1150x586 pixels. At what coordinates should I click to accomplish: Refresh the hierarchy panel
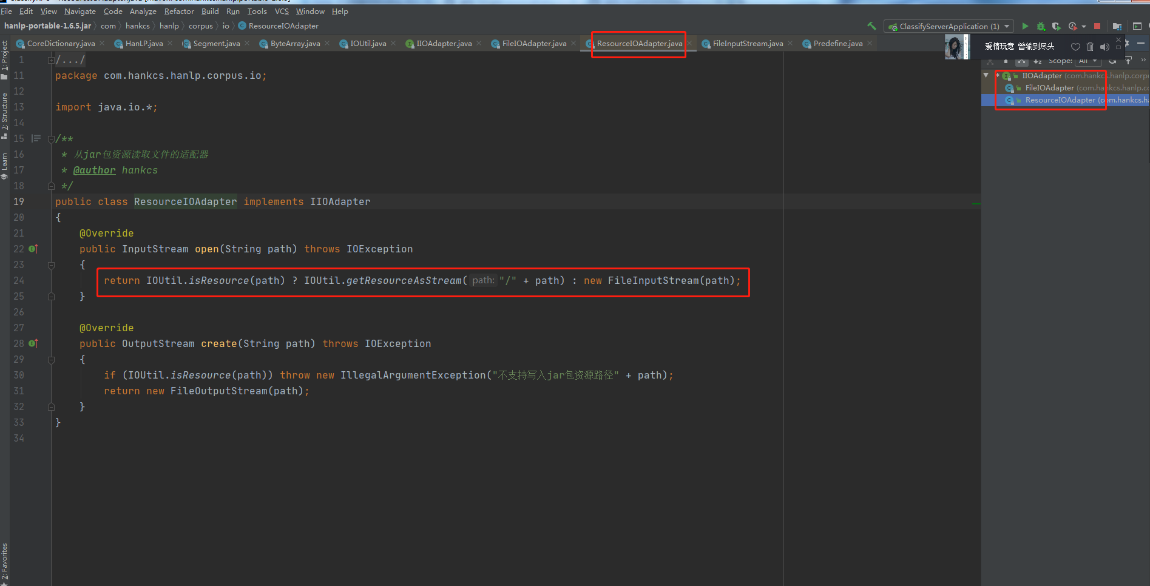(x=1112, y=61)
